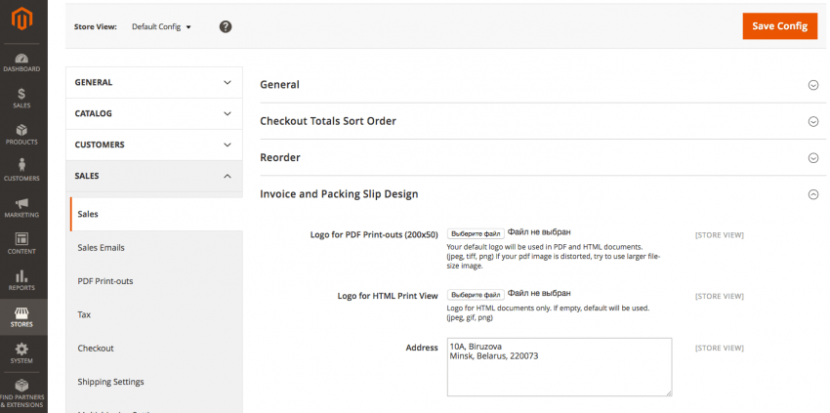Screen dimensions: 830x413
Task: Collapse the SALES configuration tab
Action: [154, 176]
